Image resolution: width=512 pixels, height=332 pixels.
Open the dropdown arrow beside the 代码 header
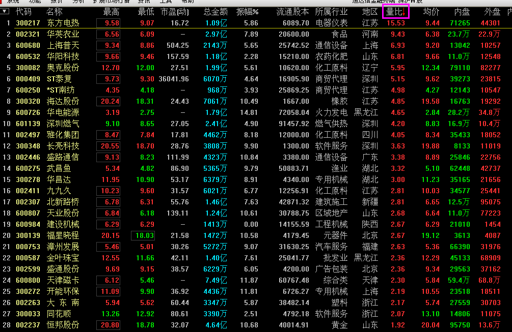coord(5,11)
